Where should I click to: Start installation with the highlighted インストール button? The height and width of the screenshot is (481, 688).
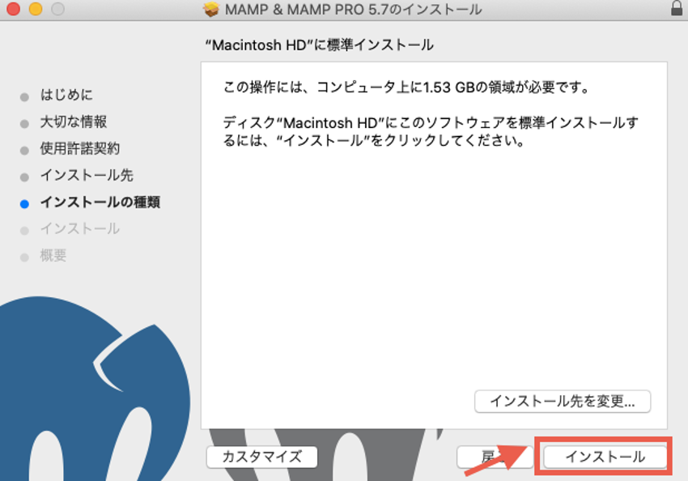click(605, 457)
